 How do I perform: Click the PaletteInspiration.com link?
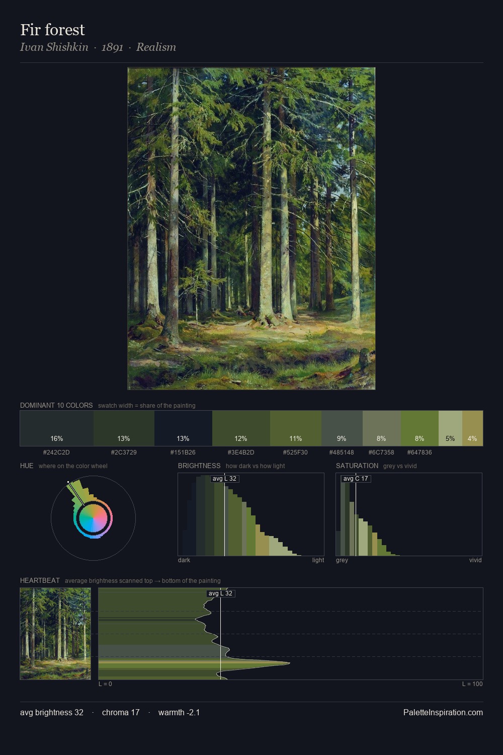tap(443, 712)
